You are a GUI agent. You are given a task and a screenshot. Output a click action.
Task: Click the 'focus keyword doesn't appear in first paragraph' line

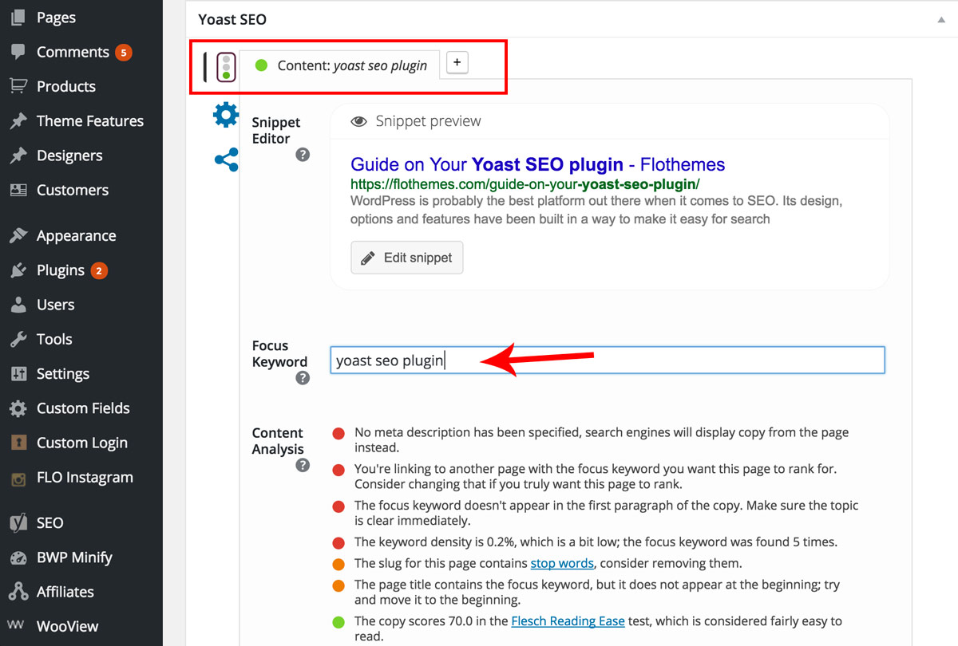(607, 513)
